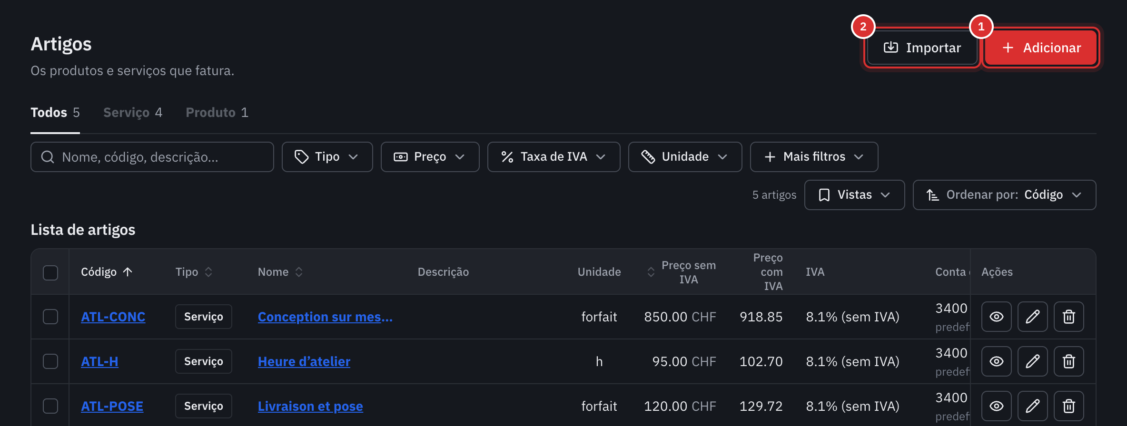
Task: View details of ATL-CONC with eye icon
Action: coord(996,317)
